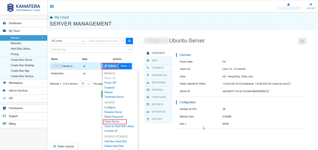Choose Reboot in the Actions menu
Viewport: 318px width, 150px height.
[x=108, y=92]
